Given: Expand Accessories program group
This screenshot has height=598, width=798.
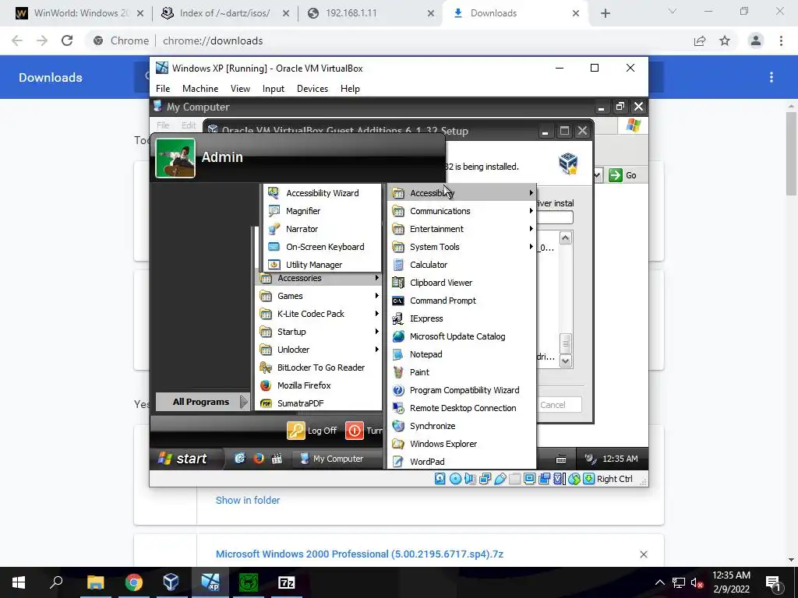Looking at the screenshot, I should point(319,278).
